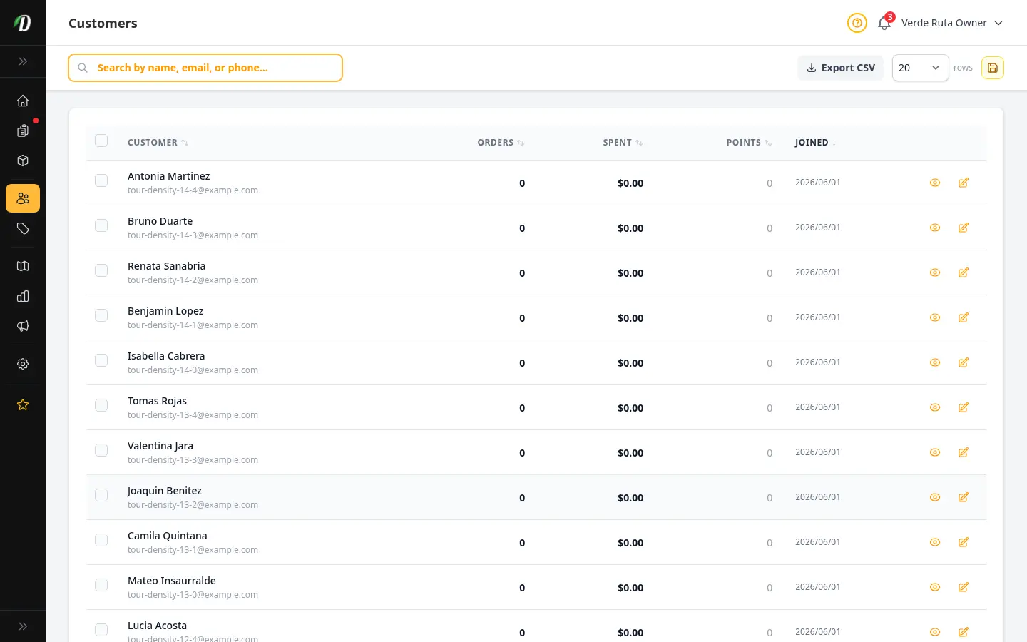This screenshot has width=1027, height=642.
Task: Open the rows per page dropdown
Action: point(920,68)
